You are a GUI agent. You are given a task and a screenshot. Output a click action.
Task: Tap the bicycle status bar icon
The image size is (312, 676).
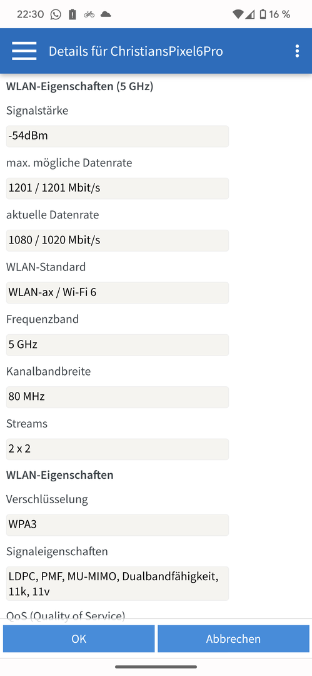coord(89,14)
